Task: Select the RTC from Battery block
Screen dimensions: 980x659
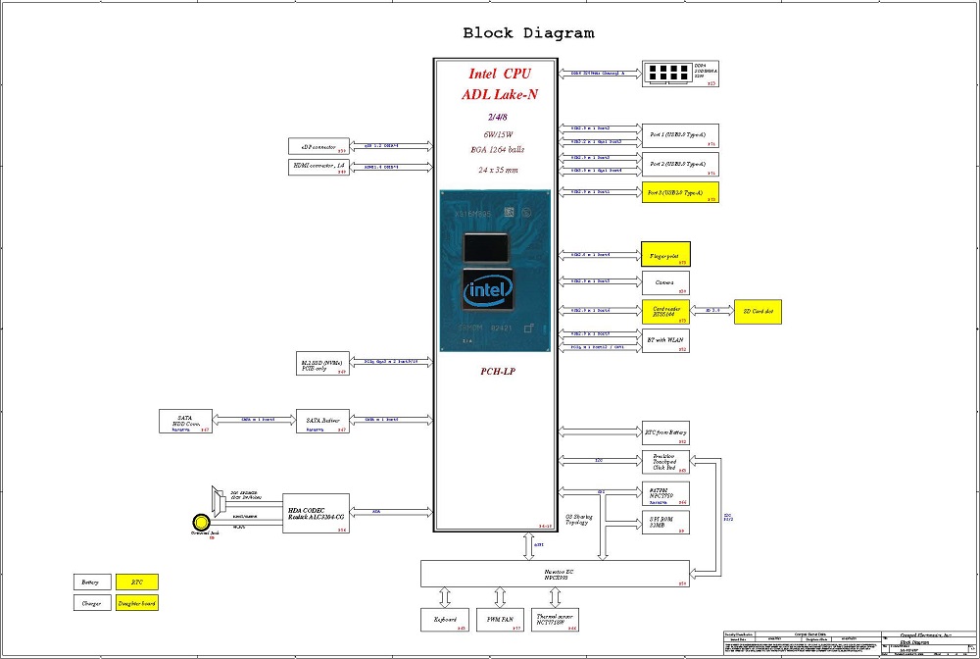Action: (x=665, y=432)
